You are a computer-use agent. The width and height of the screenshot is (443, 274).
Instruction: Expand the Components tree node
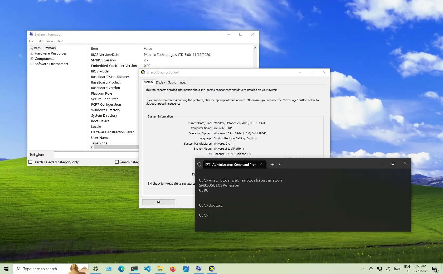click(x=32, y=58)
